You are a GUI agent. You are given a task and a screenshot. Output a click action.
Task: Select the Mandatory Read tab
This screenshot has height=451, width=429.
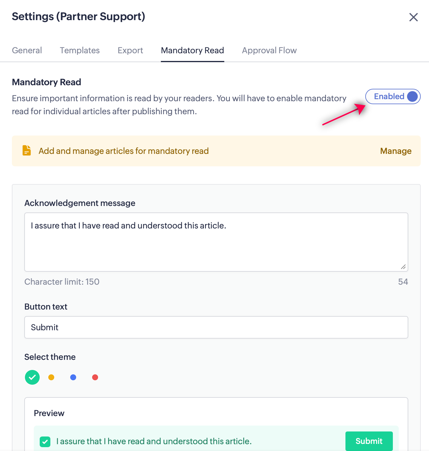tap(193, 50)
